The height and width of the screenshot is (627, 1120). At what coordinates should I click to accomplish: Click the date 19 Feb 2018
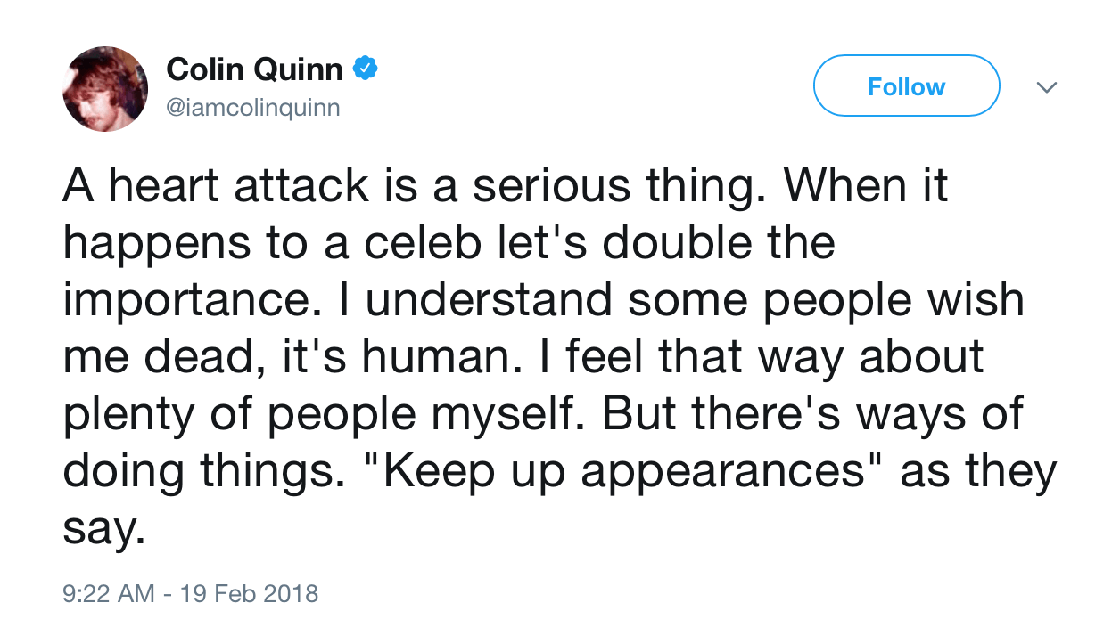pos(249,593)
